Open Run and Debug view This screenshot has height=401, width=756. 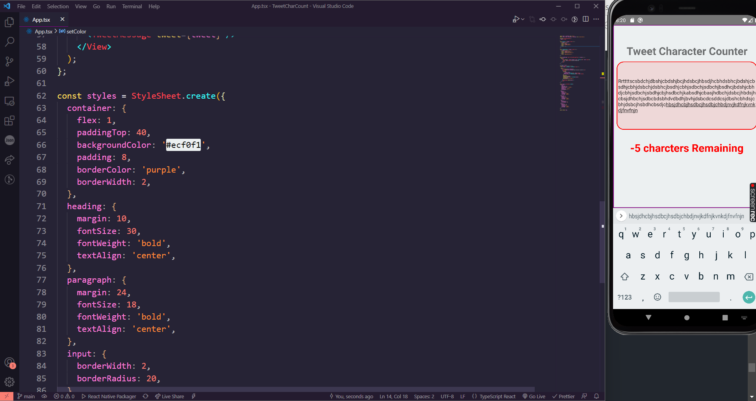pos(9,81)
